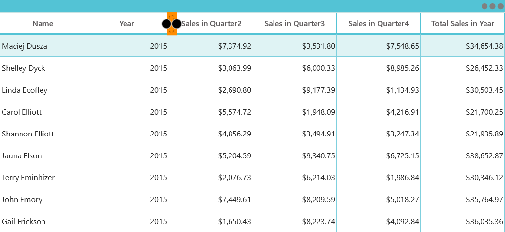Click the Sales in Quarter3 column header

pyautogui.click(x=295, y=23)
